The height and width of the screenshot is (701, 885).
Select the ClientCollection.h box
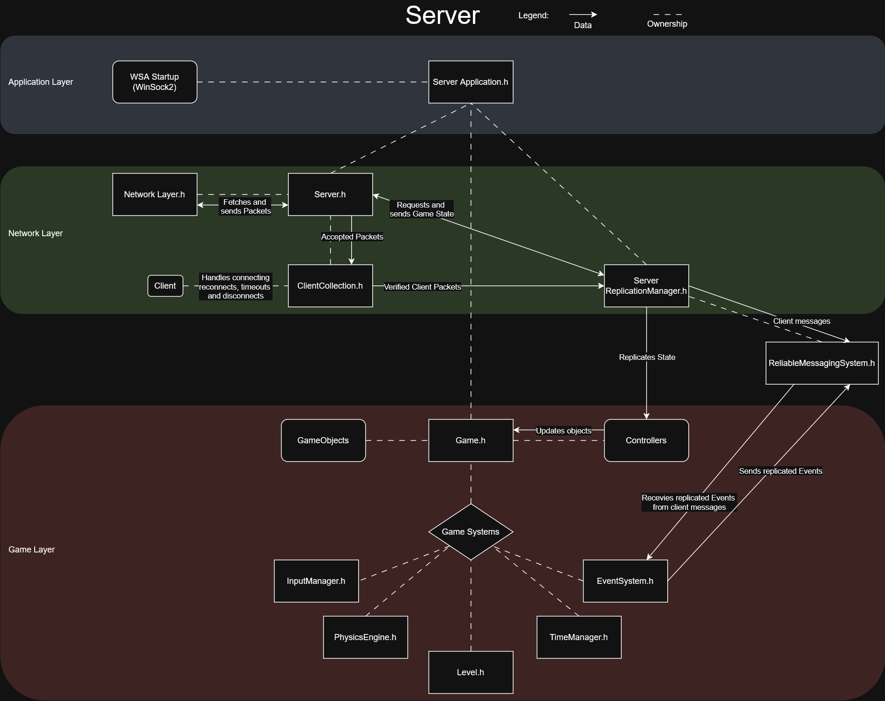click(330, 286)
